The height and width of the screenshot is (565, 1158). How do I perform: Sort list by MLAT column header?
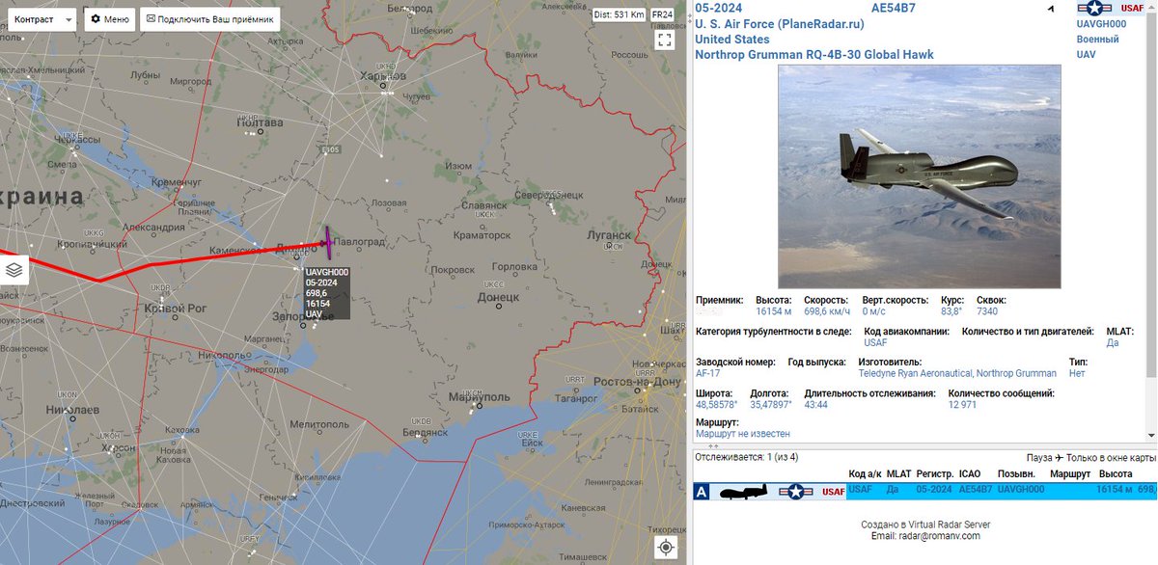tap(898, 474)
